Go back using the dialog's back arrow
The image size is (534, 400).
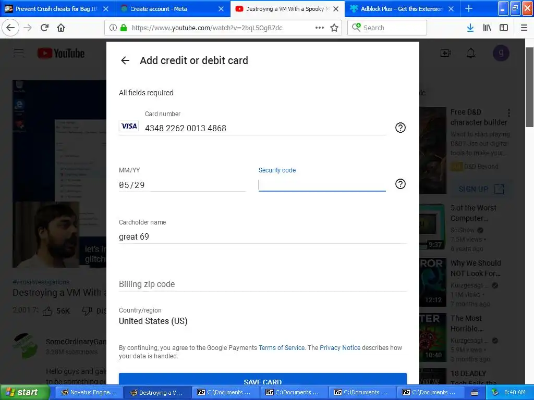125,60
